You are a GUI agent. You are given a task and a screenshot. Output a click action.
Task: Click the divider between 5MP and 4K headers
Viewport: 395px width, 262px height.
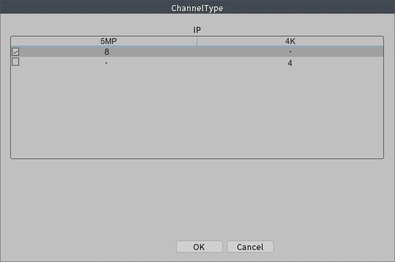tap(197, 41)
